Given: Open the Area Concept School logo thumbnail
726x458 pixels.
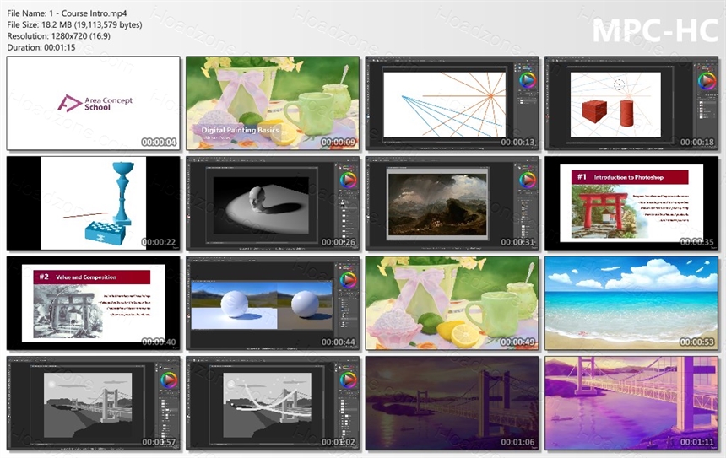Looking at the screenshot, I should 93,103.
